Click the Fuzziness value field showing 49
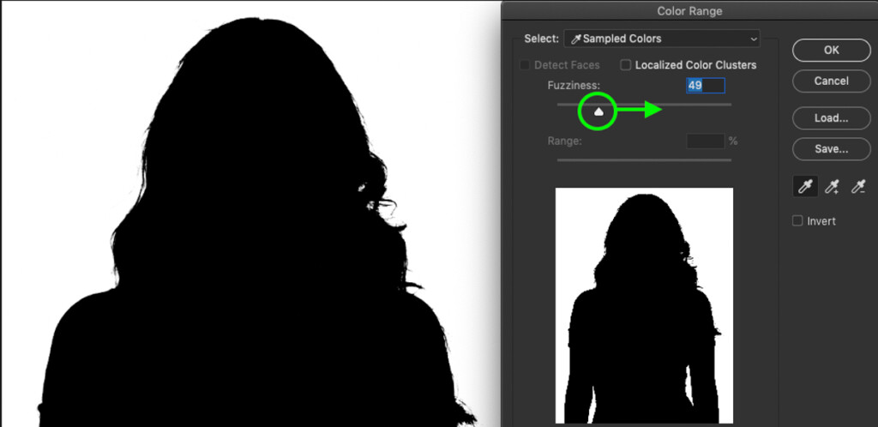The height and width of the screenshot is (427, 878). tap(706, 86)
